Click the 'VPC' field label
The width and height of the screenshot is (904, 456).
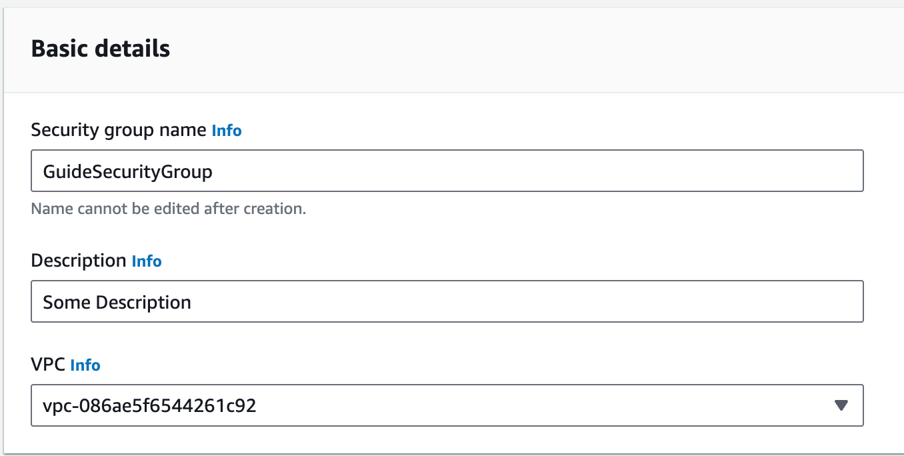pos(47,364)
